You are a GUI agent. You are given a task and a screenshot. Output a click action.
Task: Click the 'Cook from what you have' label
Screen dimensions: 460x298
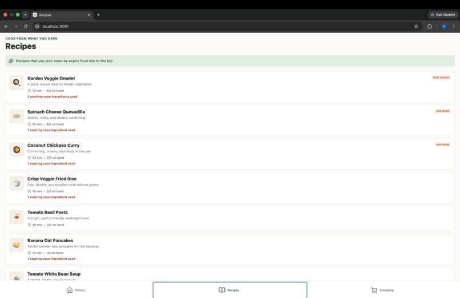click(31, 38)
